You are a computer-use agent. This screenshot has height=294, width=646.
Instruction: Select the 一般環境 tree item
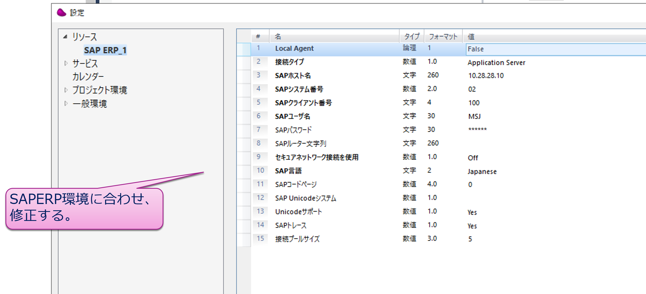tap(90, 103)
